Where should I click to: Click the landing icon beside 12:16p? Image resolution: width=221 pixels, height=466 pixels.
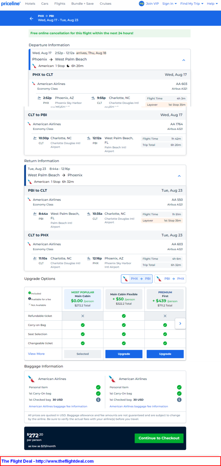(89, 258)
